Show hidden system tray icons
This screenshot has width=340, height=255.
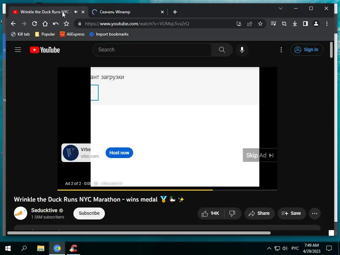(x=269, y=248)
